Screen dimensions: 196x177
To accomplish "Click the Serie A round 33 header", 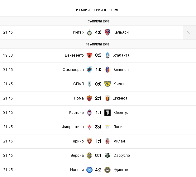I will coord(98,10).
